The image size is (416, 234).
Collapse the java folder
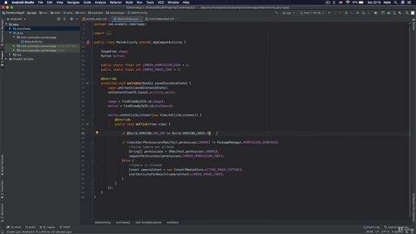10,33
